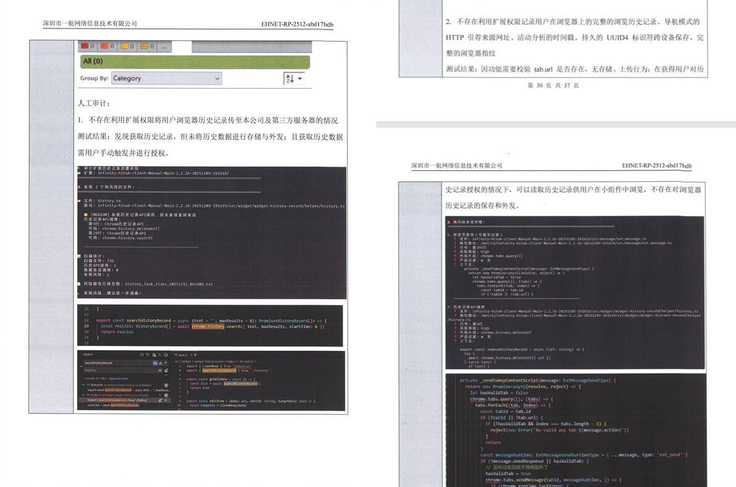Open the Group By Category dropdown
The width and height of the screenshot is (736, 487).
(x=167, y=78)
